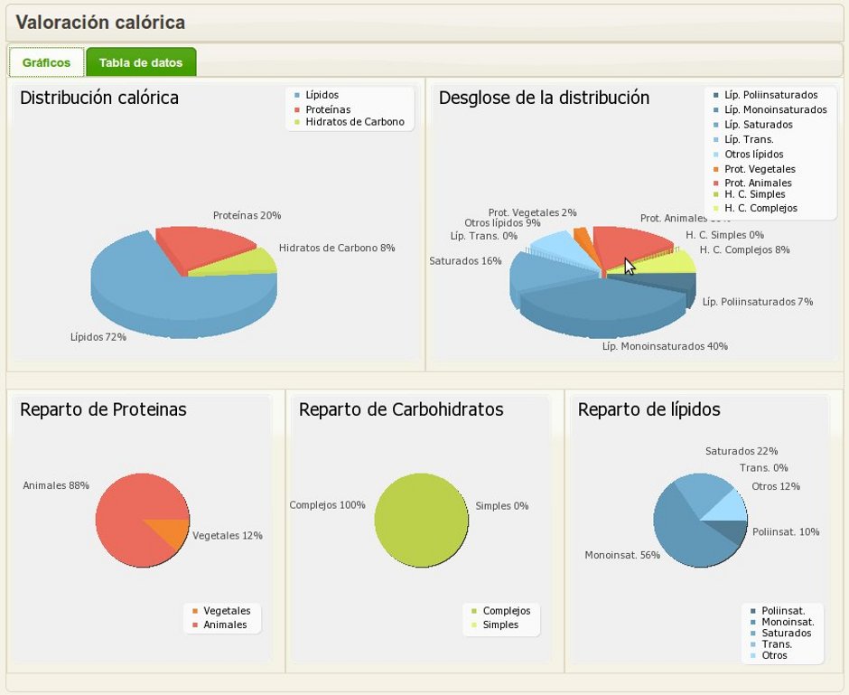Click the Líp. Poliinsaturados legend entry

(766, 95)
